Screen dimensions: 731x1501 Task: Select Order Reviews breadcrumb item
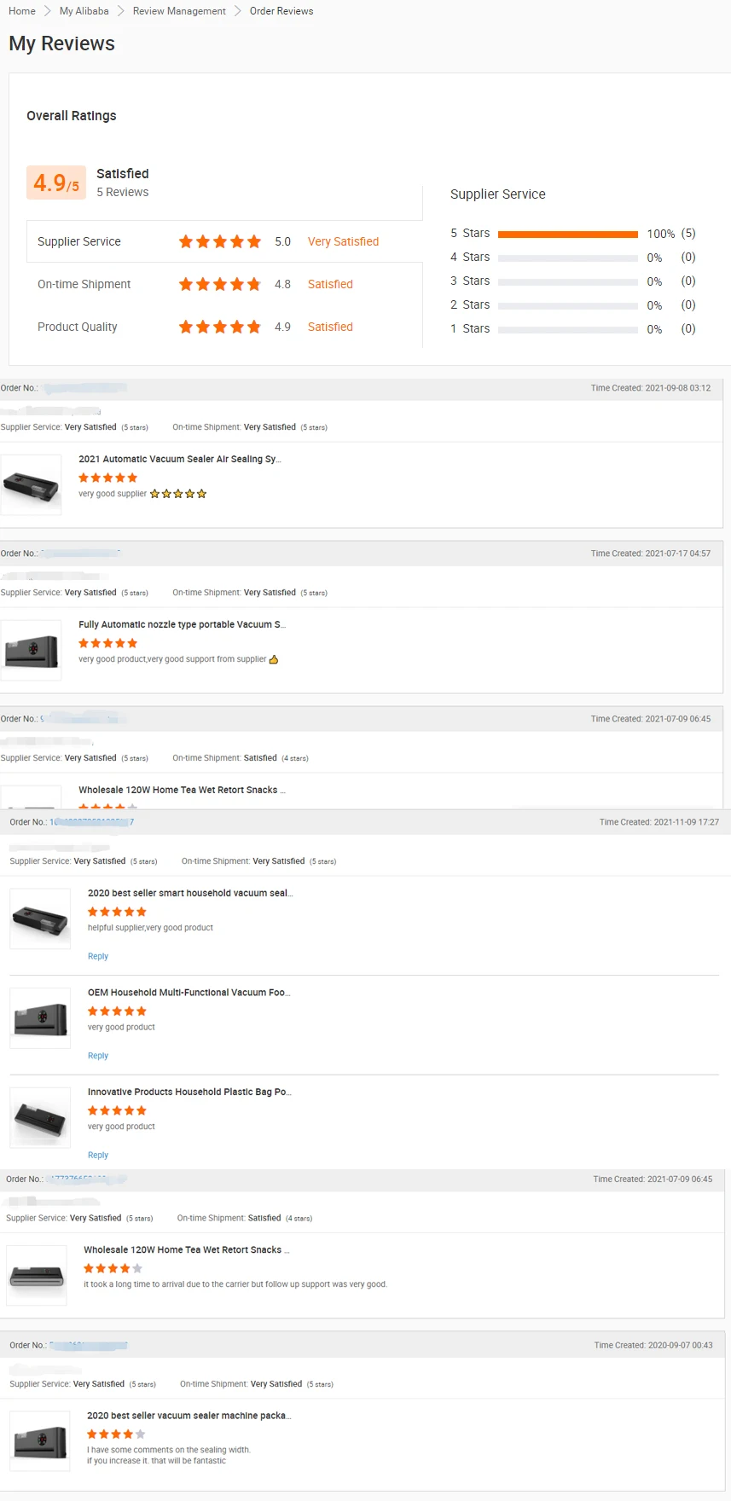pos(281,11)
